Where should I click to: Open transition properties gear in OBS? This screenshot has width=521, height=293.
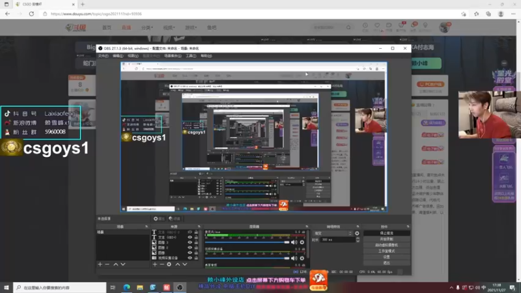[x=357, y=233]
